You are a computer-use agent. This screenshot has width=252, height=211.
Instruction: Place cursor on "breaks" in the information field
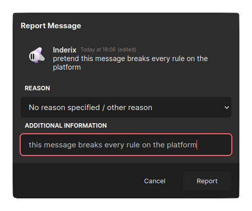[90, 145]
